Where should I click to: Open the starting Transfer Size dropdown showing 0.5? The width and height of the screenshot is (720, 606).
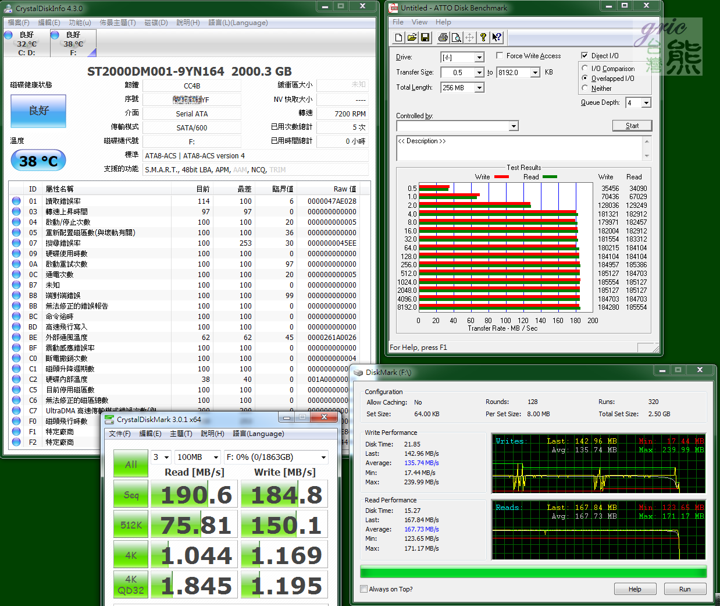[x=479, y=72]
